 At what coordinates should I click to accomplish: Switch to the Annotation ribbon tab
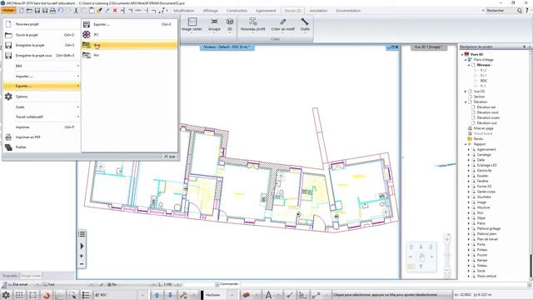pos(318,11)
